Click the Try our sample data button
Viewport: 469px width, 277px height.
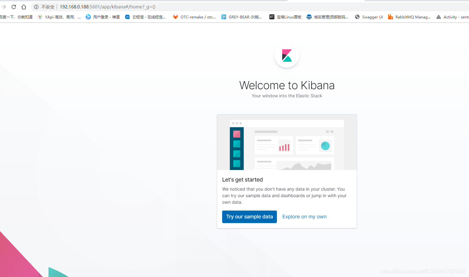coord(249,216)
